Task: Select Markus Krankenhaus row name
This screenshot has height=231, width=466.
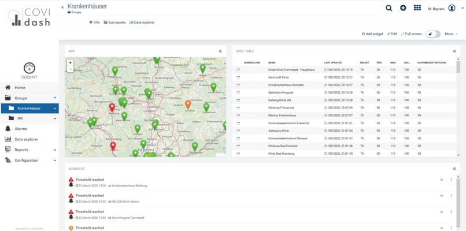Action: (x=282, y=115)
